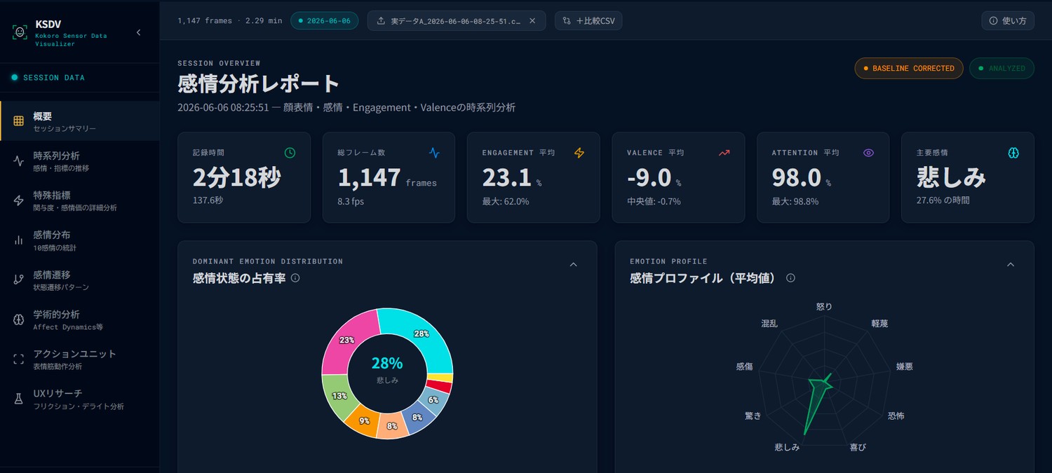Viewport: 1052px width, 473px height.
Task: Go to アクションユニット section
Action: pyautogui.click(x=80, y=359)
